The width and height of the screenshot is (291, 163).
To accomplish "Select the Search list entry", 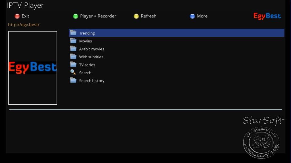I will (x=176, y=73).
